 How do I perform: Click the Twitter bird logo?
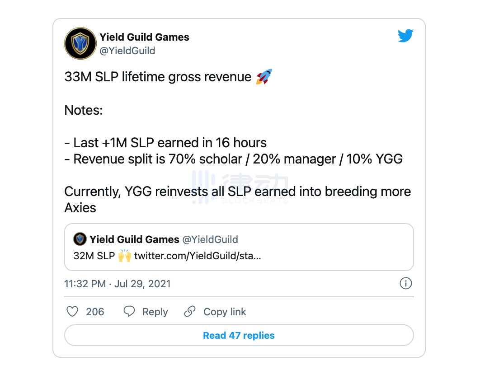pos(405,36)
